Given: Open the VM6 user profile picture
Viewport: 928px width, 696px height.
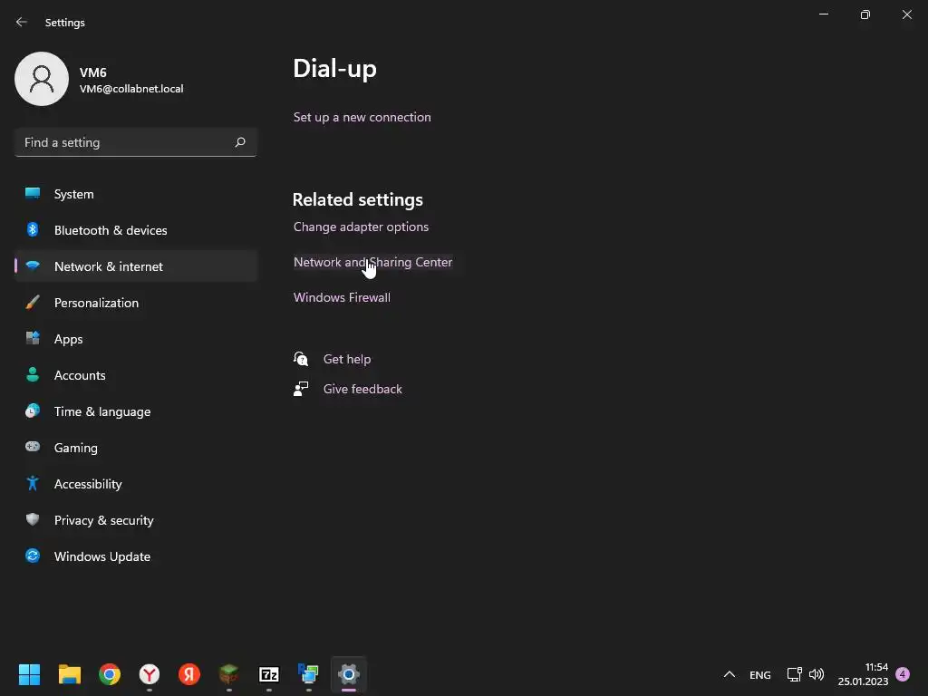Looking at the screenshot, I should coord(42,79).
